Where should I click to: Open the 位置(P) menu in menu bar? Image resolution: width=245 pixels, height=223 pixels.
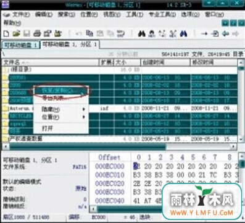(89, 15)
